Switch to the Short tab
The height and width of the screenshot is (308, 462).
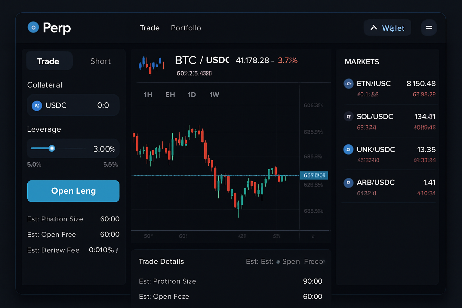point(100,61)
